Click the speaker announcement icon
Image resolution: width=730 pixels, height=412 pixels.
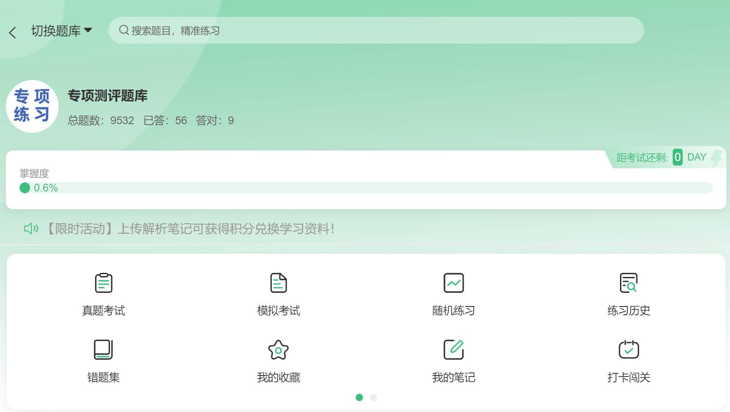(31, 228)
